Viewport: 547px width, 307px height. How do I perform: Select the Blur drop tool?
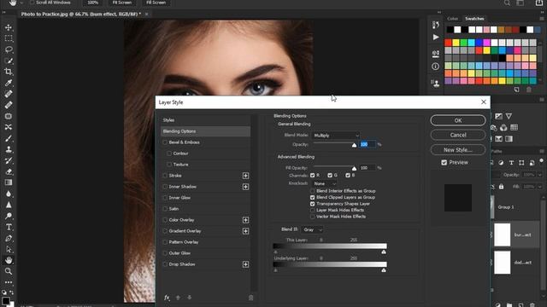9,194
